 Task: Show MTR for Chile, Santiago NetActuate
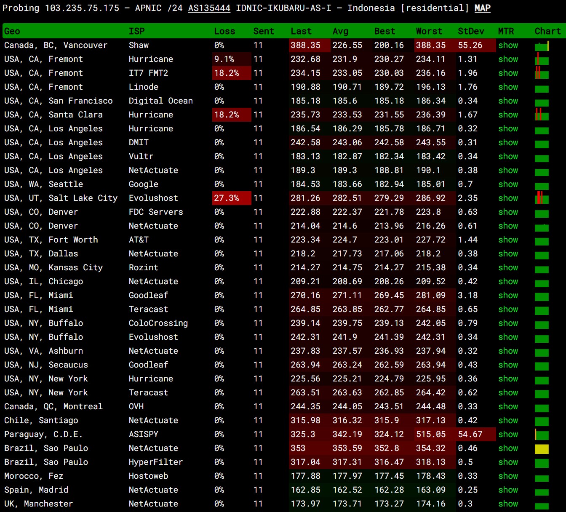[508, 420]
